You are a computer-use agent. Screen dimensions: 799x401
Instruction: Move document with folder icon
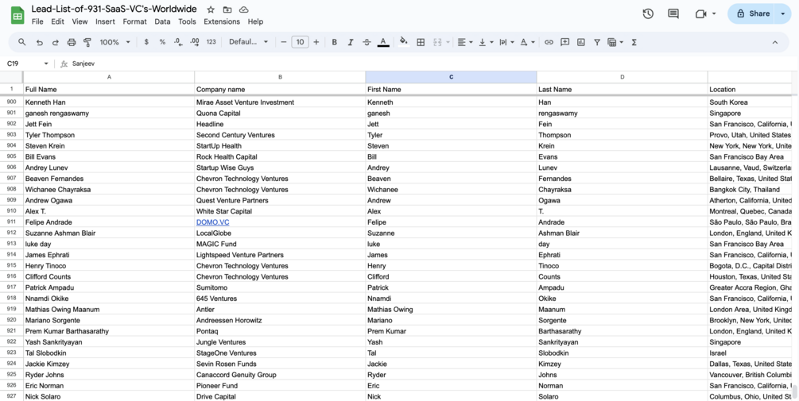coord(227,10)
